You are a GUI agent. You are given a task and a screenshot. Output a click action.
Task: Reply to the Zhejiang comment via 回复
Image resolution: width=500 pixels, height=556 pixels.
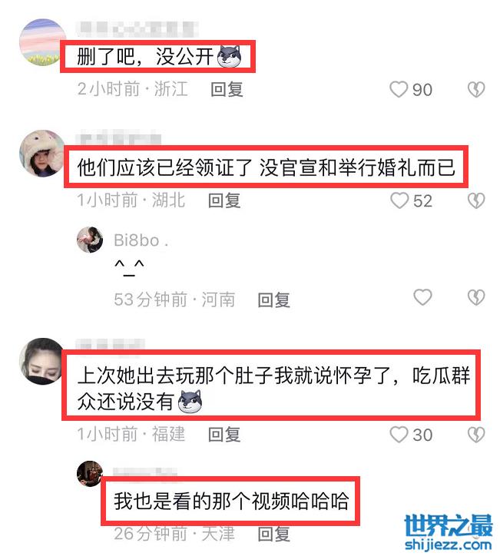coord(227,89)
